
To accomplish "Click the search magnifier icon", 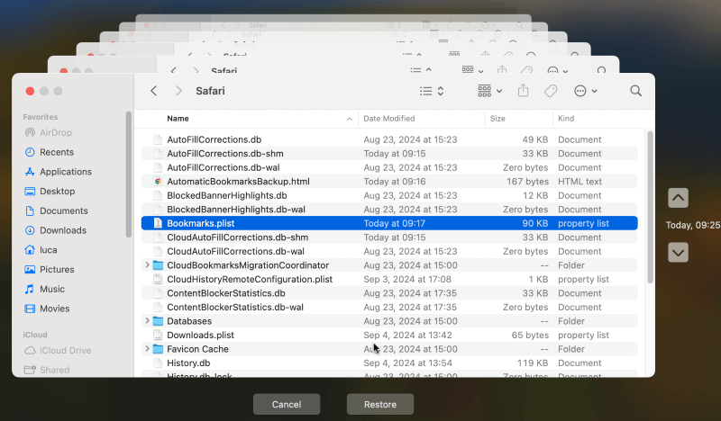I will (x=636, y=91).
